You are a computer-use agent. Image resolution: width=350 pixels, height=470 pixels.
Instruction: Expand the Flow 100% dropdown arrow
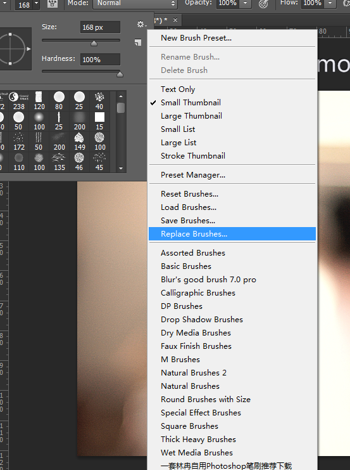[x=330, y=4]
